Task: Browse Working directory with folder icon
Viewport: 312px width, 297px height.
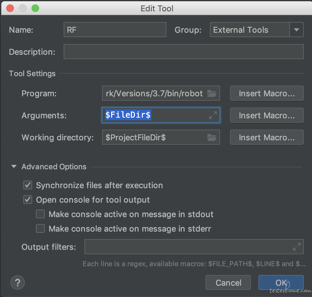Action: tap(212, 137)
